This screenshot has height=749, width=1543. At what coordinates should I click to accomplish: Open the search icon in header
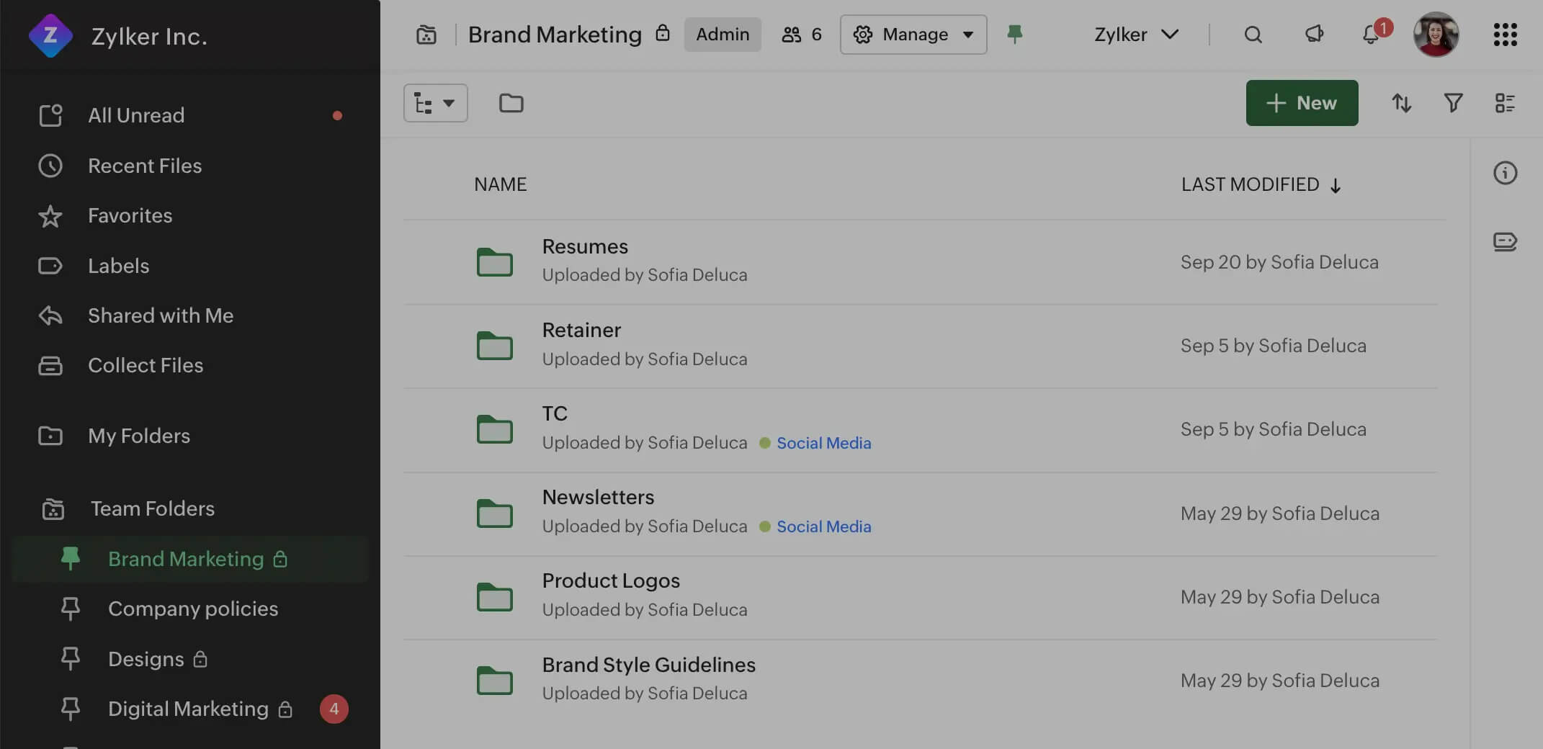pyautogui.click(x=1253, y=35)
